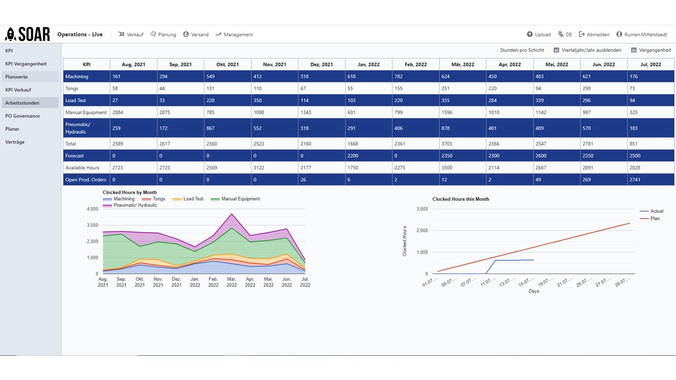
Task: Click the SOAR rocket logo
Action: 27,34
